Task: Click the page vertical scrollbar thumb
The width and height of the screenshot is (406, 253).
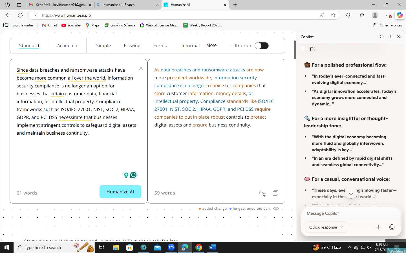Action: pos(295,50)
